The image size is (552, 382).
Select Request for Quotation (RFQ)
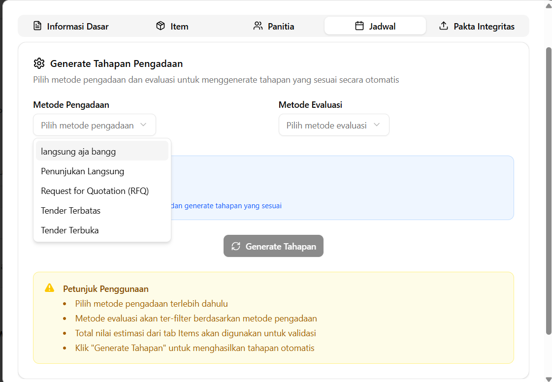coord(94,191)
